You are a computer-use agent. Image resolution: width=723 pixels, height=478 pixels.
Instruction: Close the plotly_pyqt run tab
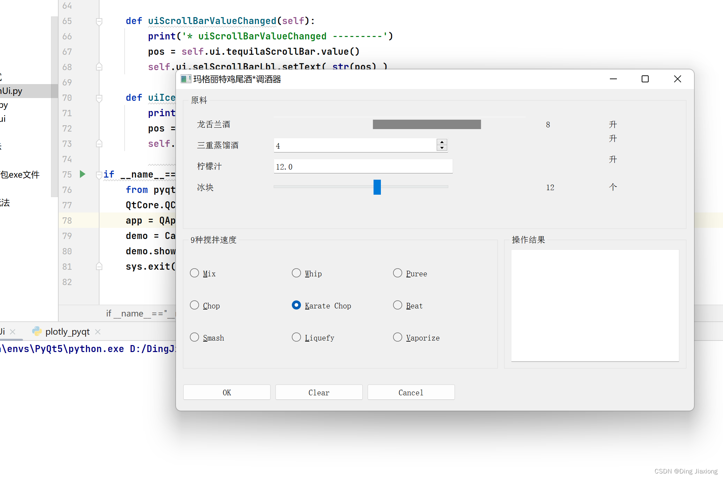(98, 332)
